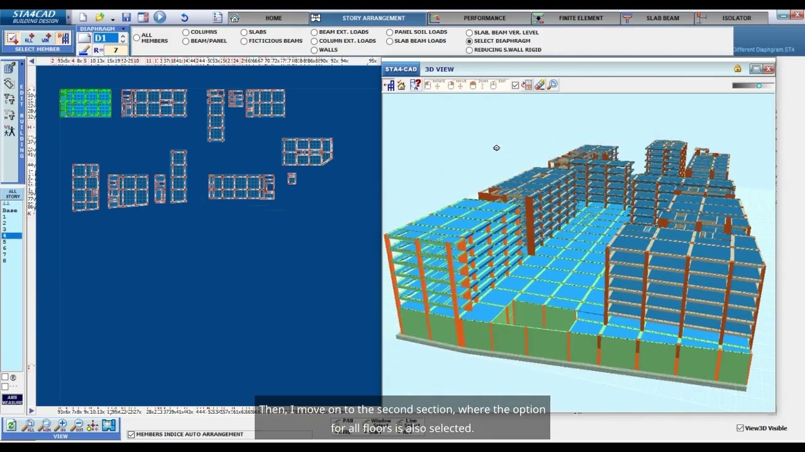Click the diaphragm D1 number stepper

point(123,38)
